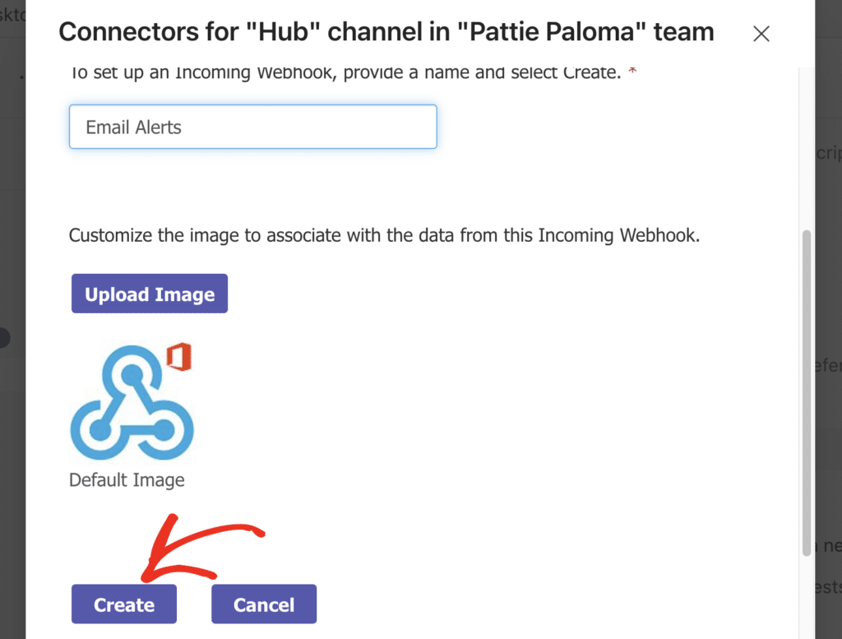The image size is (842, 639).
Task: Select the Office 365 logo badge on the image
Action: tap(178, 357)
